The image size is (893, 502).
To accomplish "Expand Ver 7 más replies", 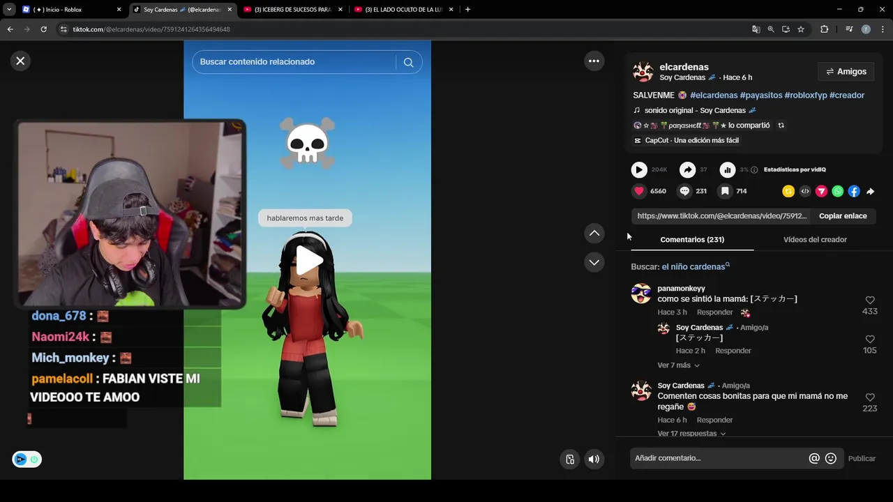I will [x=678, y=365].
